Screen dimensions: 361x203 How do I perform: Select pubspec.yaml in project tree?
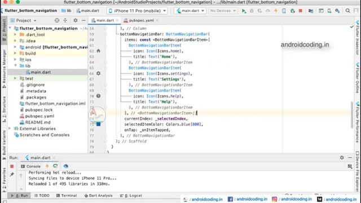[39, 116]
